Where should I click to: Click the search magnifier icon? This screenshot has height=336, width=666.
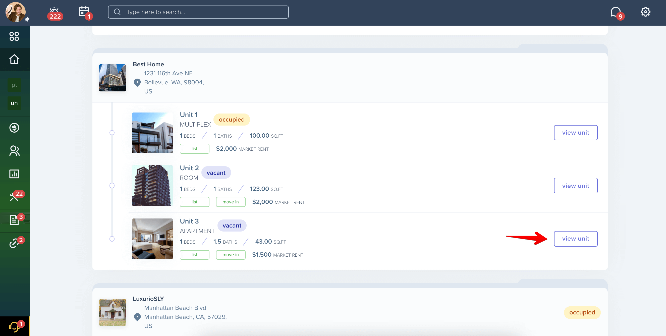(x=117, y=12)
